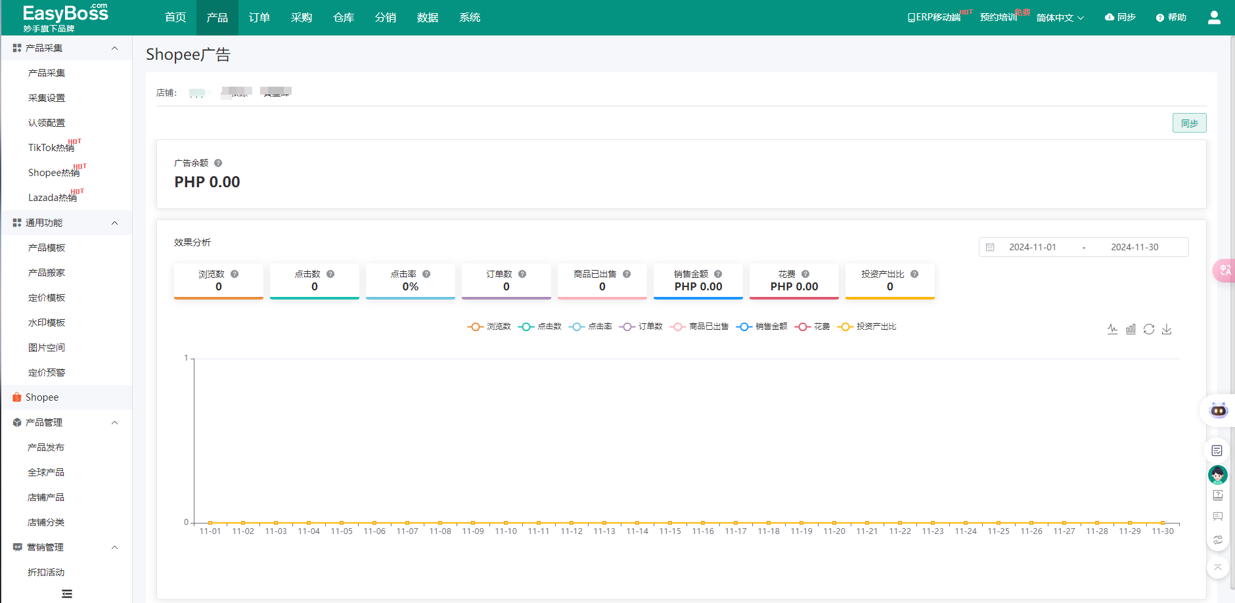The image size is (1235, 603).
Task: Open the user account avatar icon
Action: (x=1214, y=18)
